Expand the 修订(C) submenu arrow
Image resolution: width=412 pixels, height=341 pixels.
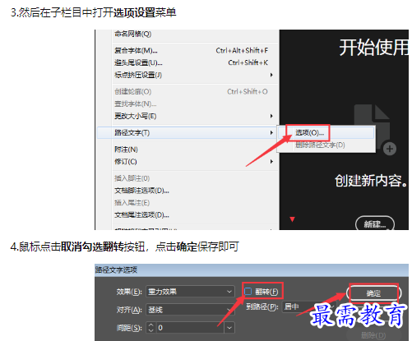coord(271,161)
